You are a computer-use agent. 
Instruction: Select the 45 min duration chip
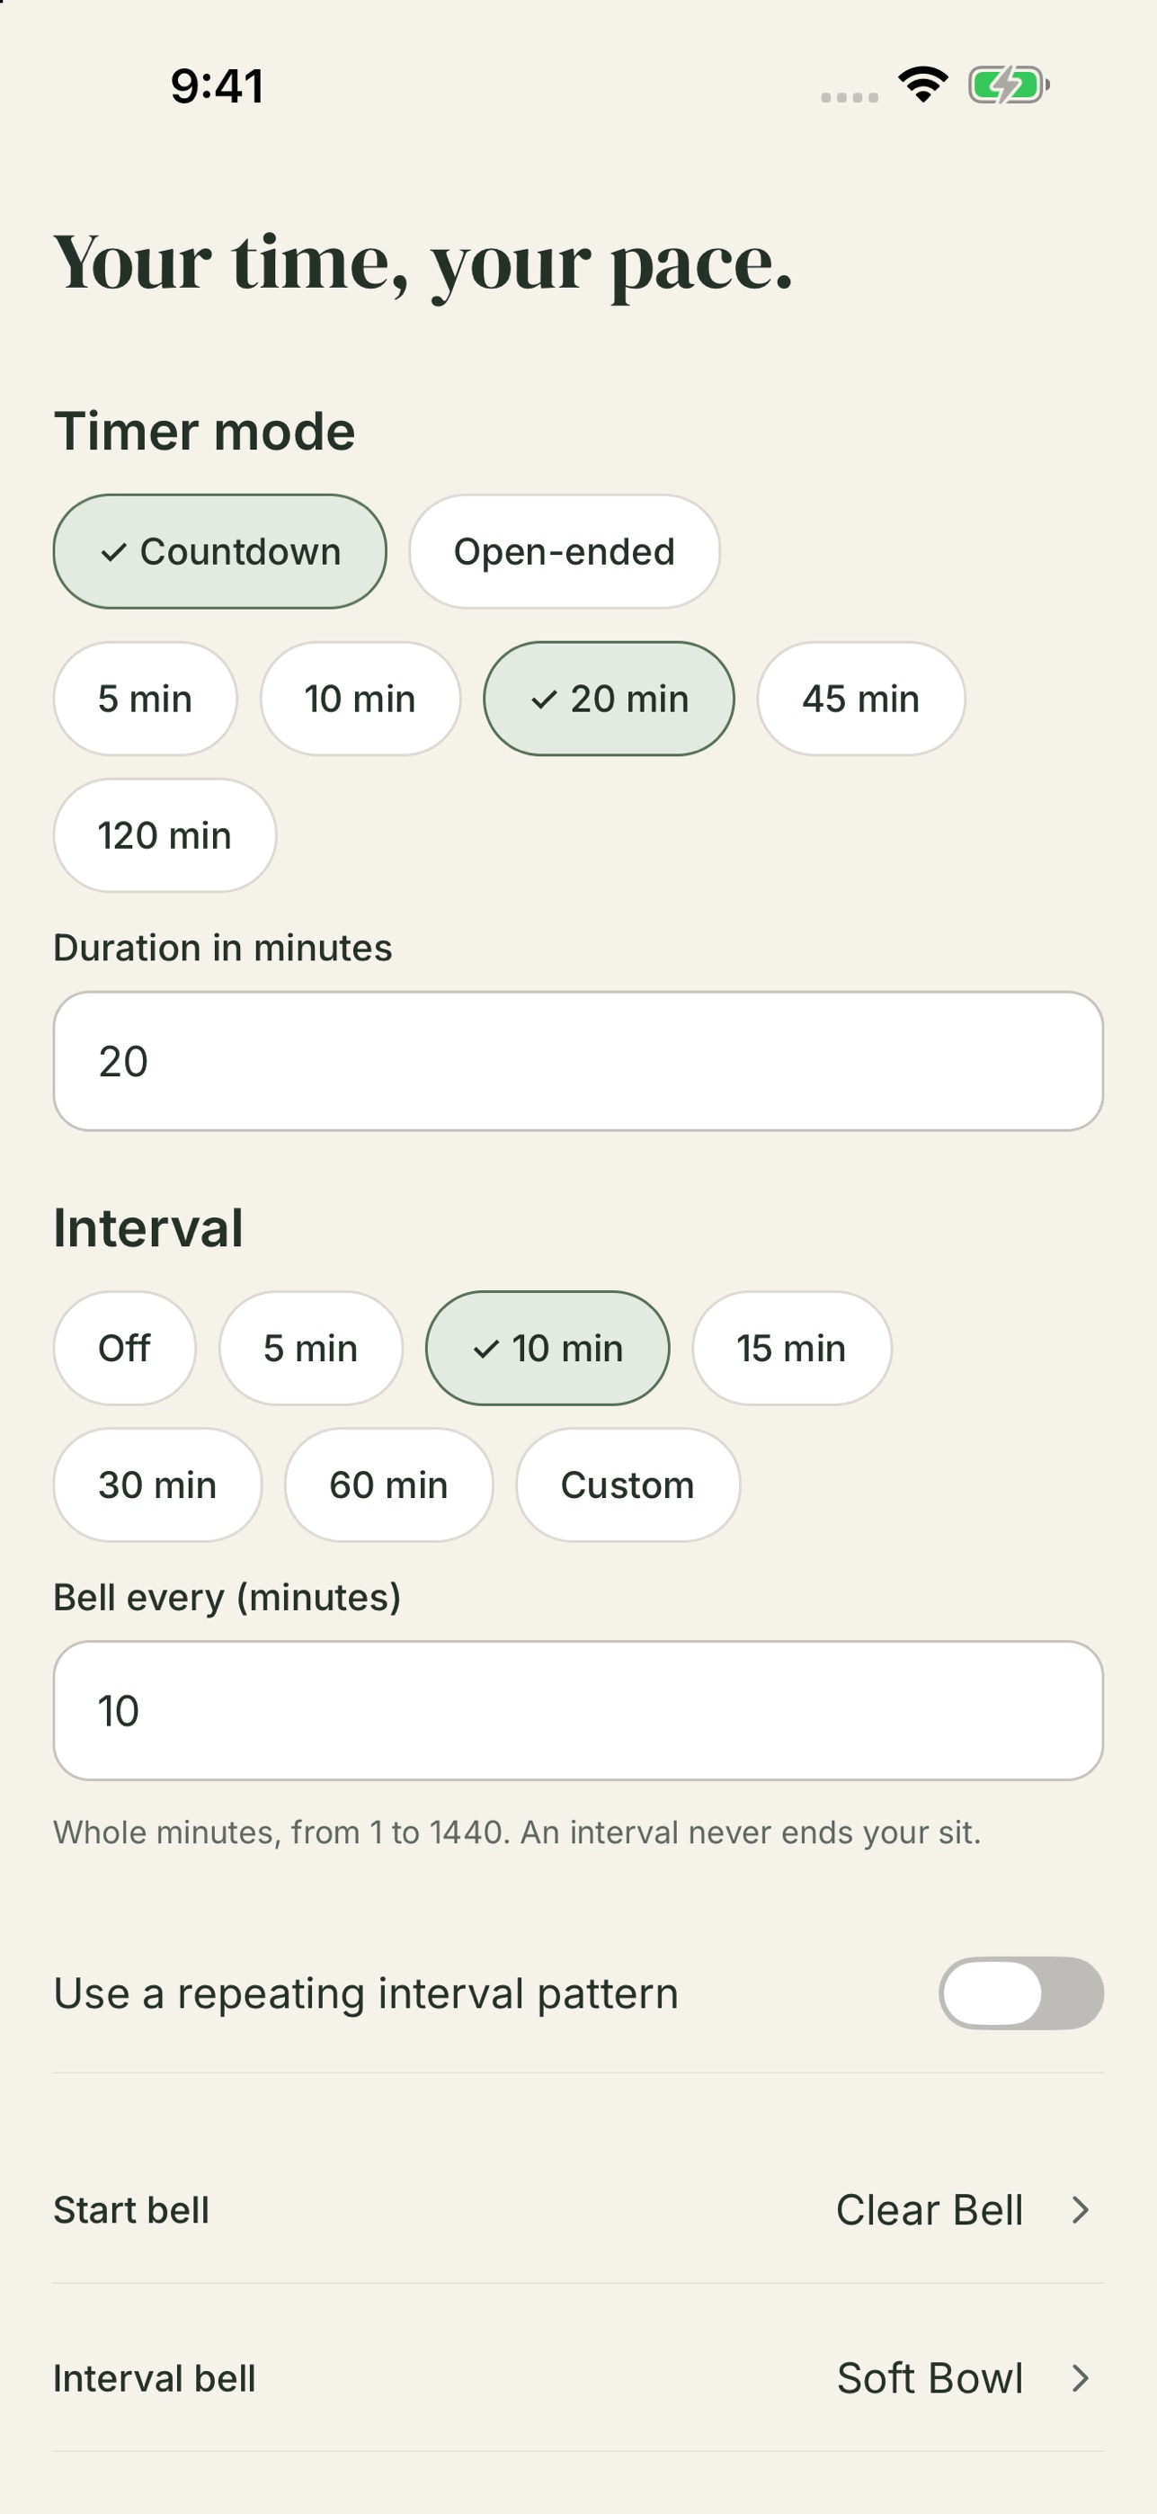click(860, 699)
